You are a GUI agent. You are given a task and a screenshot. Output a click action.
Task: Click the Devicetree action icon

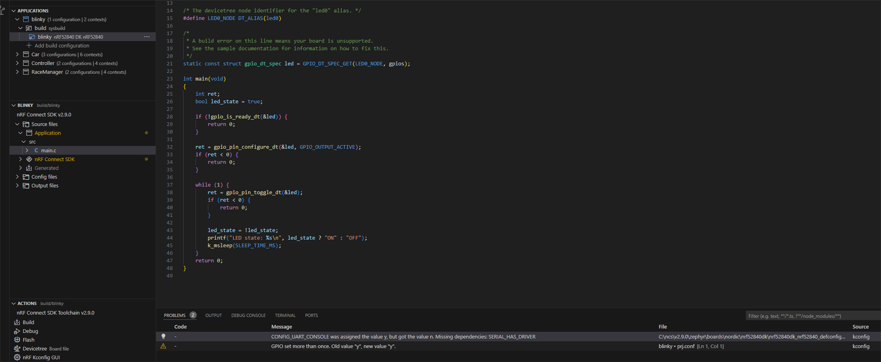[17, 348]
